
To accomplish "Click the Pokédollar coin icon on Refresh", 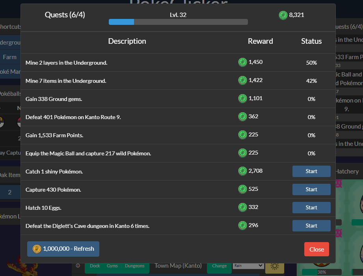I will (x=37, y=249).
